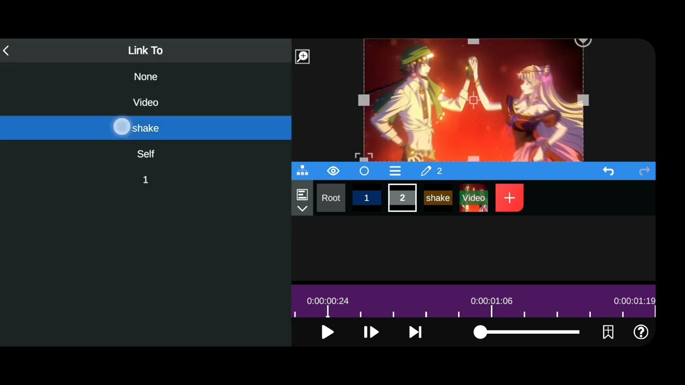Click timeline at 0:00:00:24 marker
Image resolution: width=685 pixels, height=385 pixels.
(x=328, y=301)
